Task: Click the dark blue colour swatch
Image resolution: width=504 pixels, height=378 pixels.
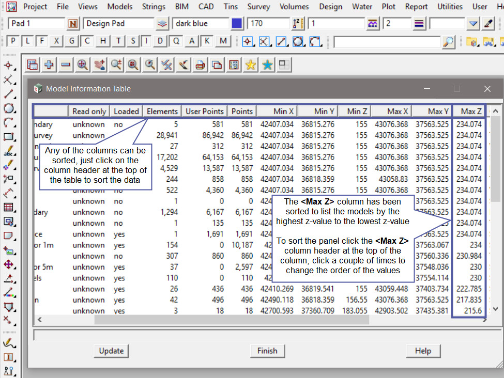Action: coord(237,24)
